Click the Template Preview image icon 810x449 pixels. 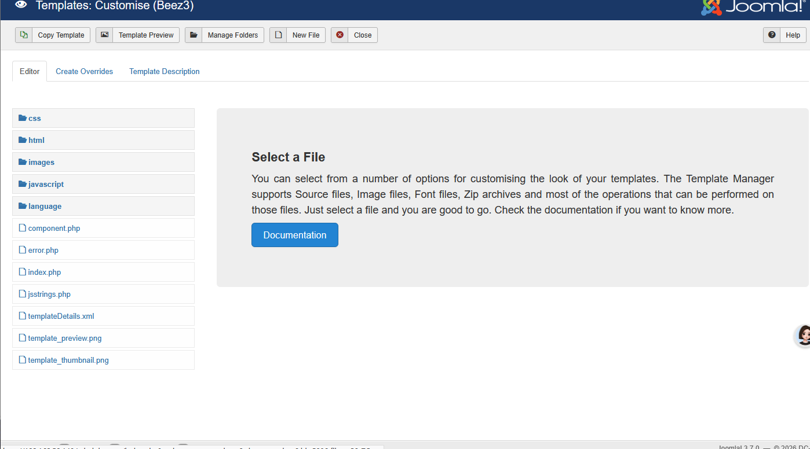(x=104, y=35)
